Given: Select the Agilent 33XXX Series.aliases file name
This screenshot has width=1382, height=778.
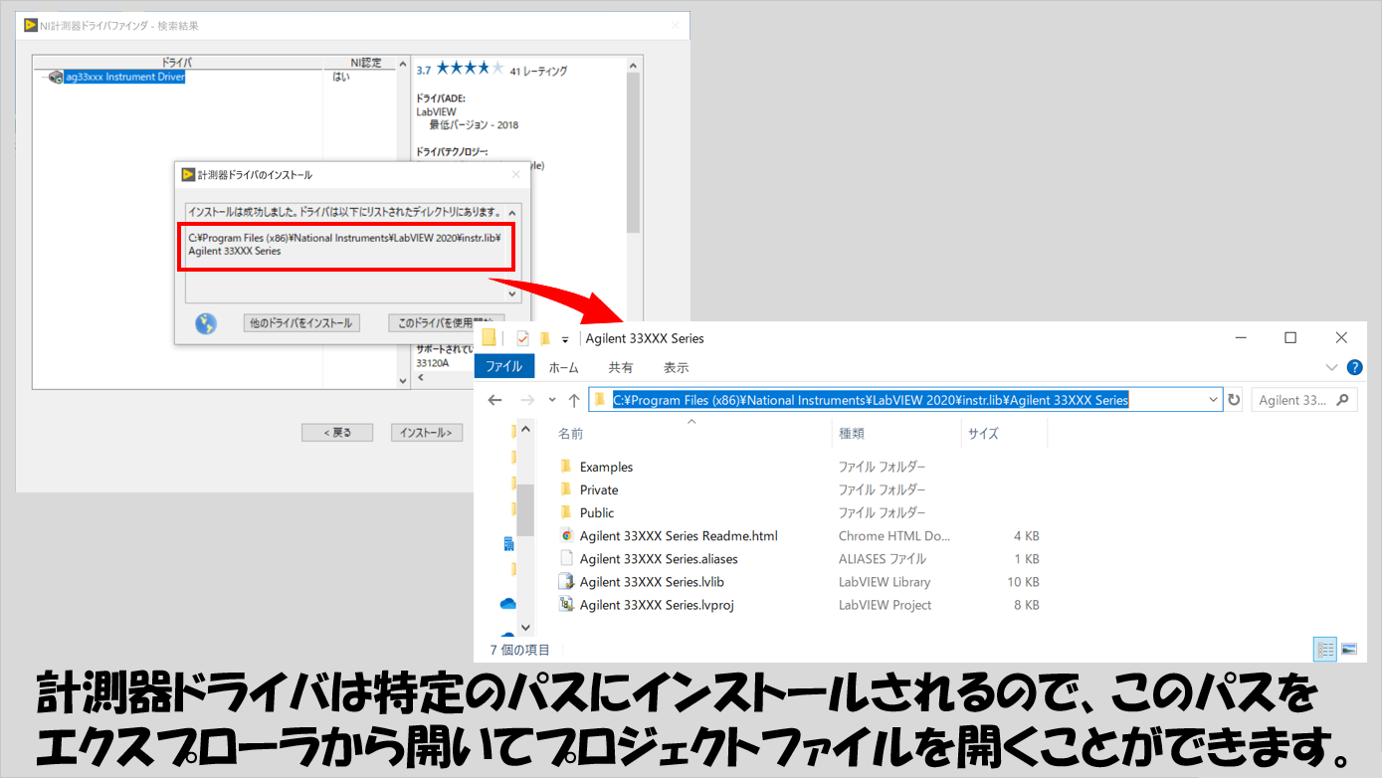Looking at the screenshot, I should click(x=659, y=558).
